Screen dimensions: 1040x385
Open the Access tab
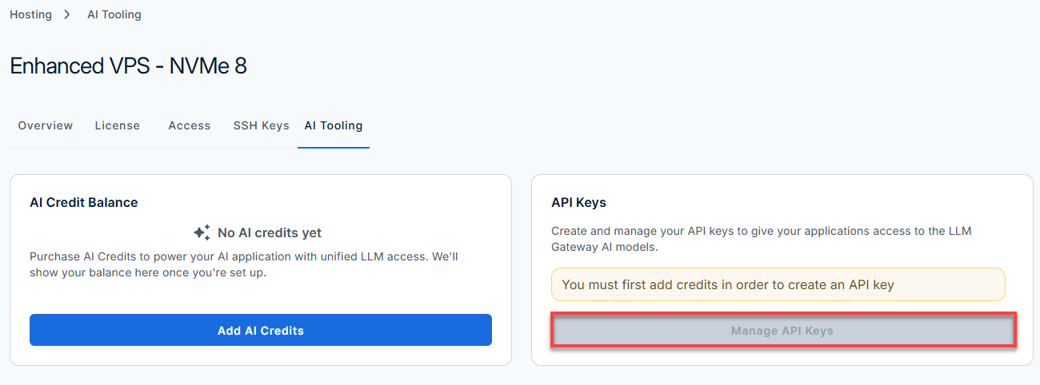(190, 125)
